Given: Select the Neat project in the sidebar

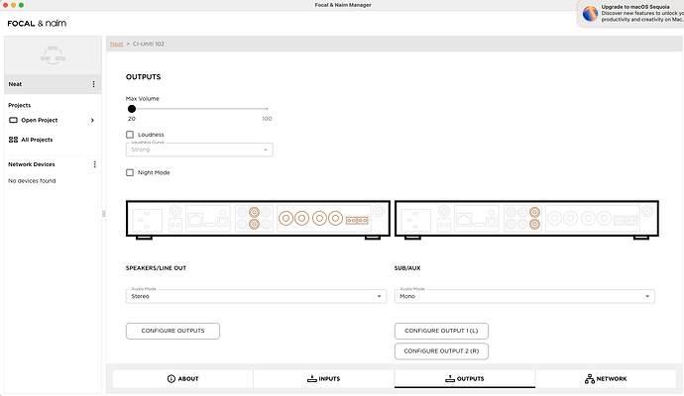Looking at the screenshot, I should (53, 84).
